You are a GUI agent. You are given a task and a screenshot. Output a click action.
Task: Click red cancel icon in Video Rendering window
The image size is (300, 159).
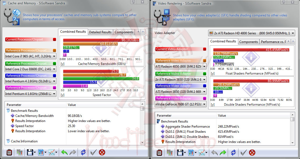coord(252,153)
